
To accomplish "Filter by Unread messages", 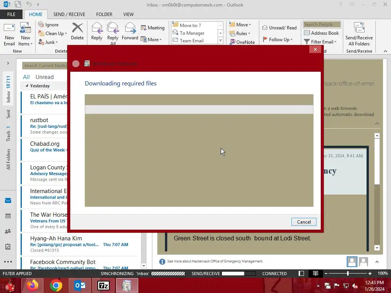I will [44, 77].
